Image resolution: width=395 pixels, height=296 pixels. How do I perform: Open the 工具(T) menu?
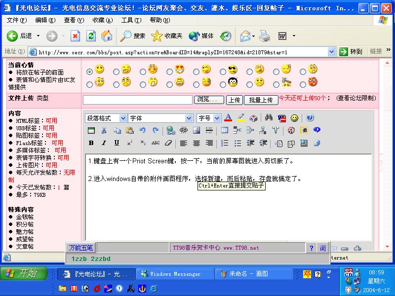click(x=131, y=20)
